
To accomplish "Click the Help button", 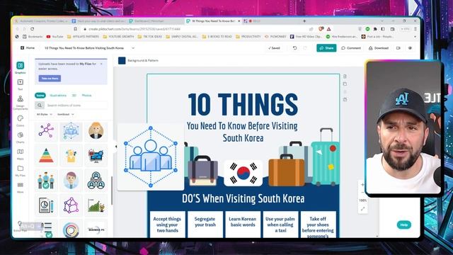I will click(404, 225).
